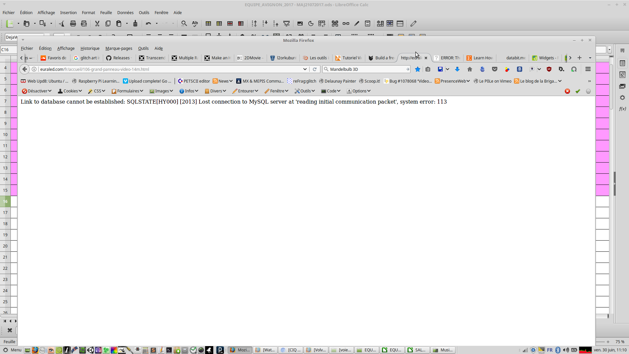This screenshot has width=629, height=354.
Task: Click the bookmark star icon
Action: [417, 69]
